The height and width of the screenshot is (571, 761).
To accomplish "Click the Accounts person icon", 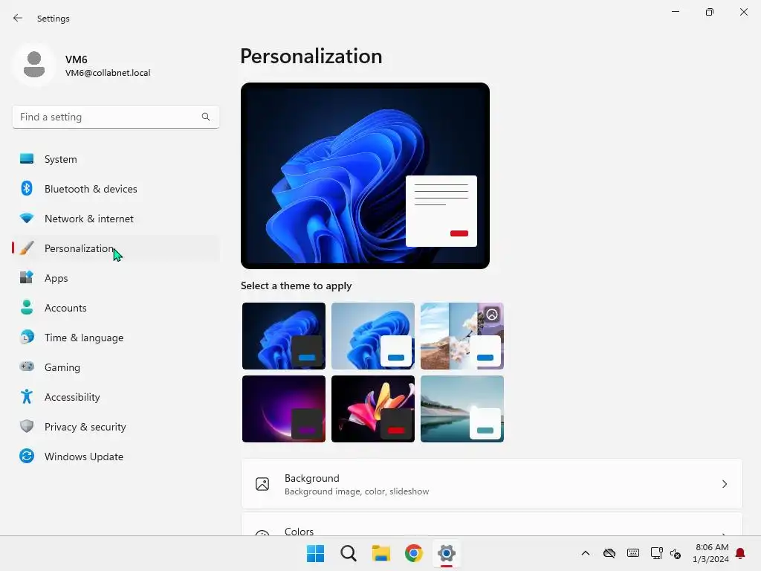I will tap(27, 307).
